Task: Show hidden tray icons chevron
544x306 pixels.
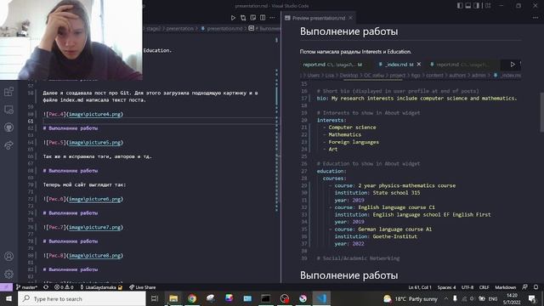Action: pyautogui.click(x=445, y=298)
